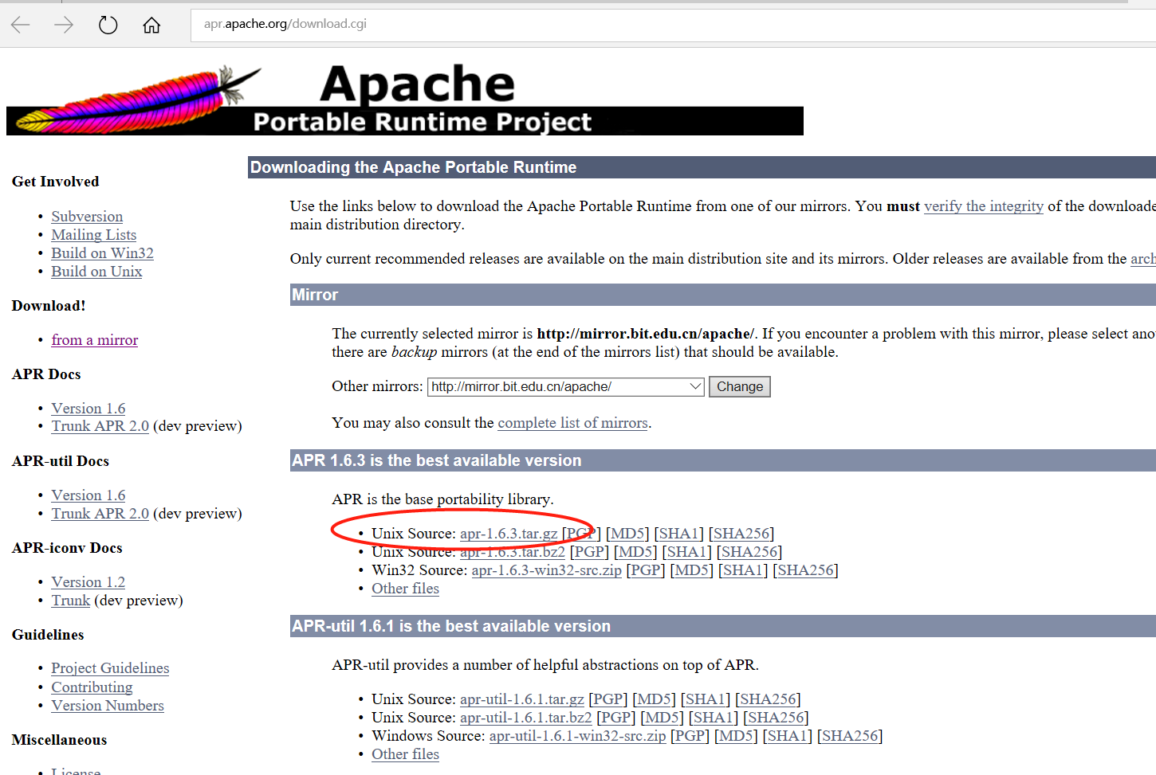Follow the 'from a mirror' download link

[95, 340]
